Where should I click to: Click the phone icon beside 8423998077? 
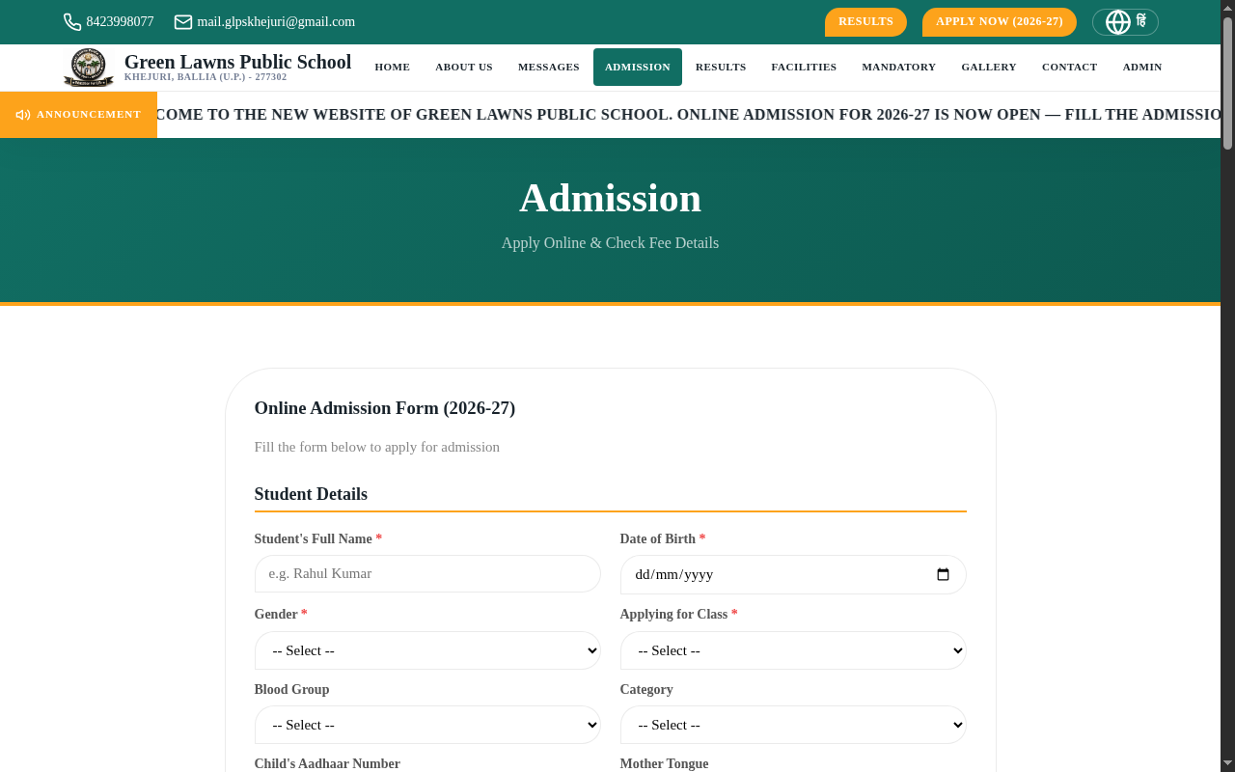pyautogui.click(x=72, y=22)
